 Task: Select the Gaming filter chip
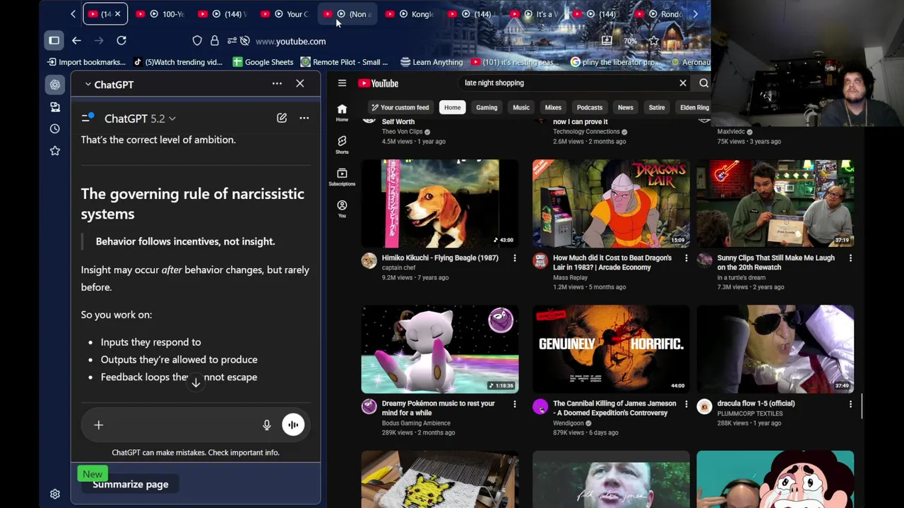click(487, 107)
